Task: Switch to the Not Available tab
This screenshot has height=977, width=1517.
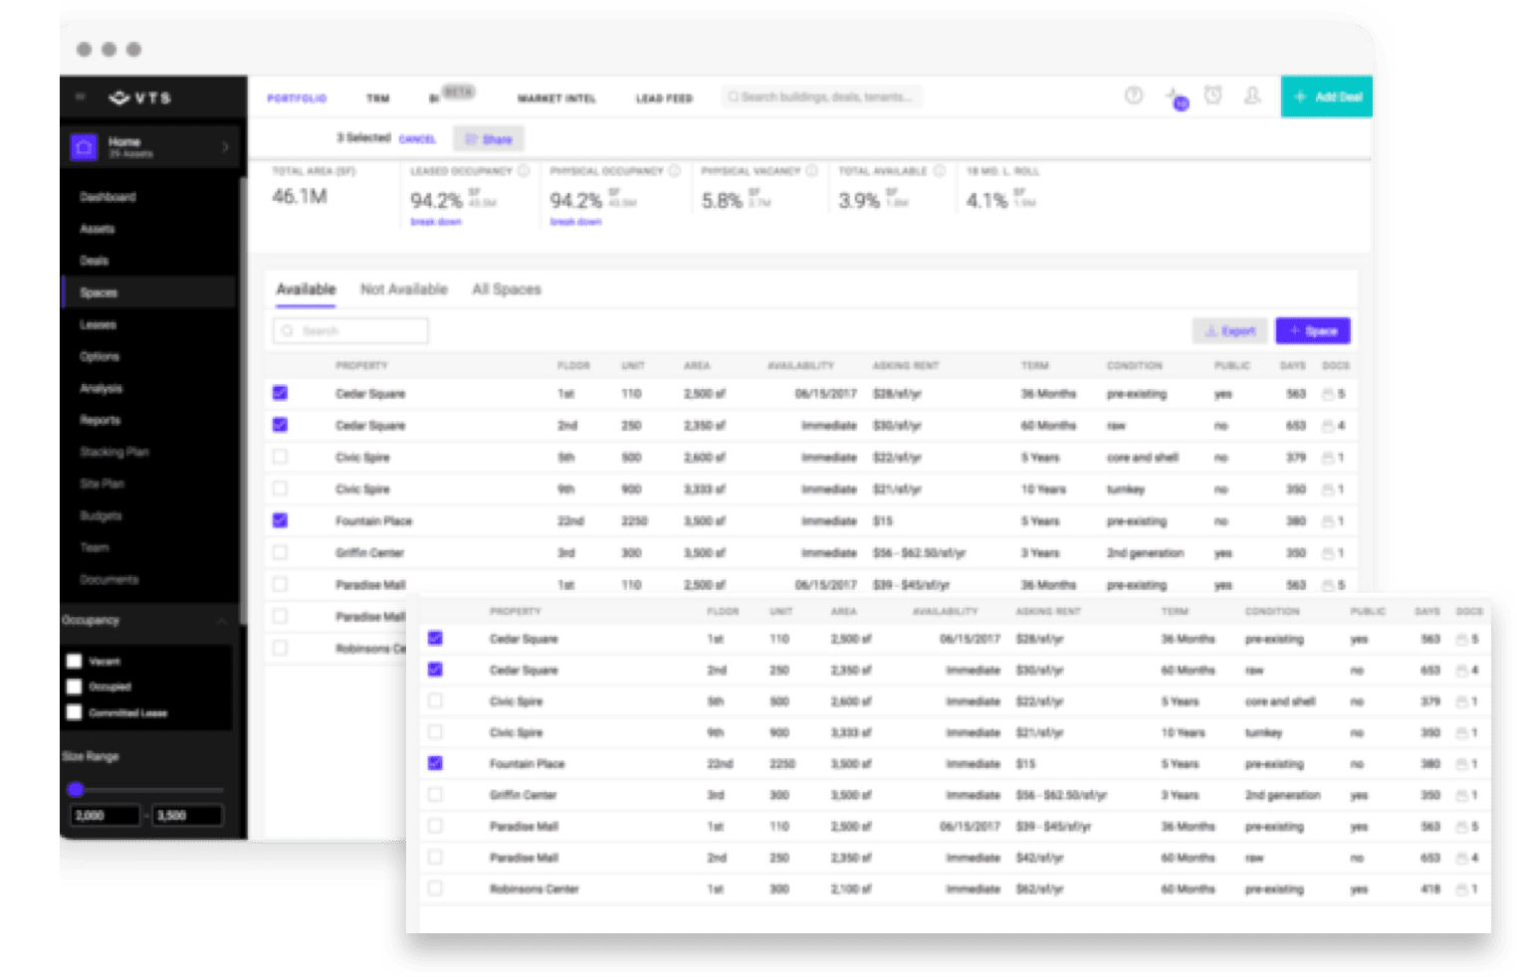Action: pyautogui.click(x=404, y=290)
